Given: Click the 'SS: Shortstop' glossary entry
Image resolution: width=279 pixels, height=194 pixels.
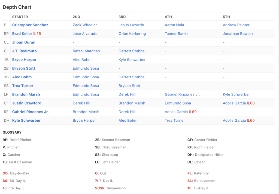Looking at the screenshot, I should (x=107, y=155).
